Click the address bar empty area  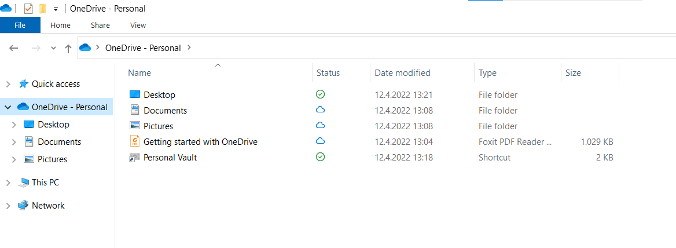431,48
